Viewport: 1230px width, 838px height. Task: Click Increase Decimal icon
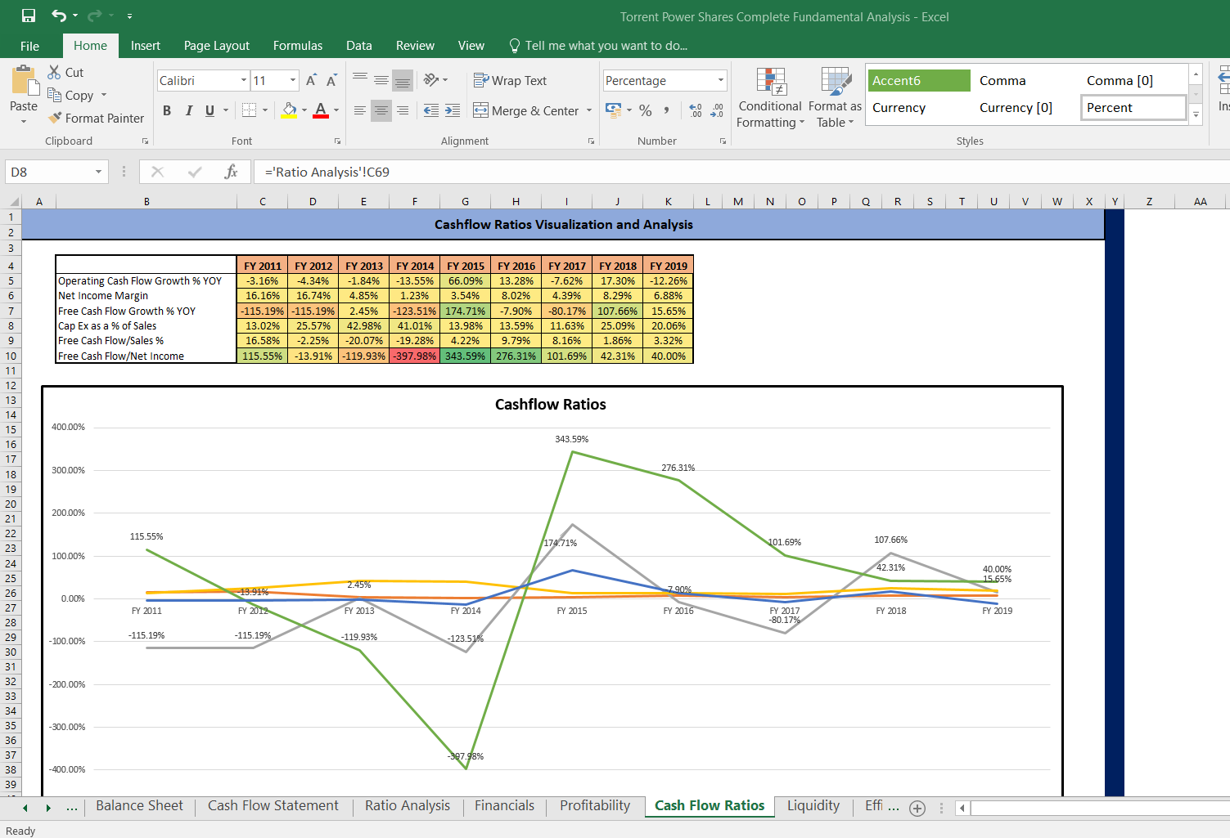[696, 110]
